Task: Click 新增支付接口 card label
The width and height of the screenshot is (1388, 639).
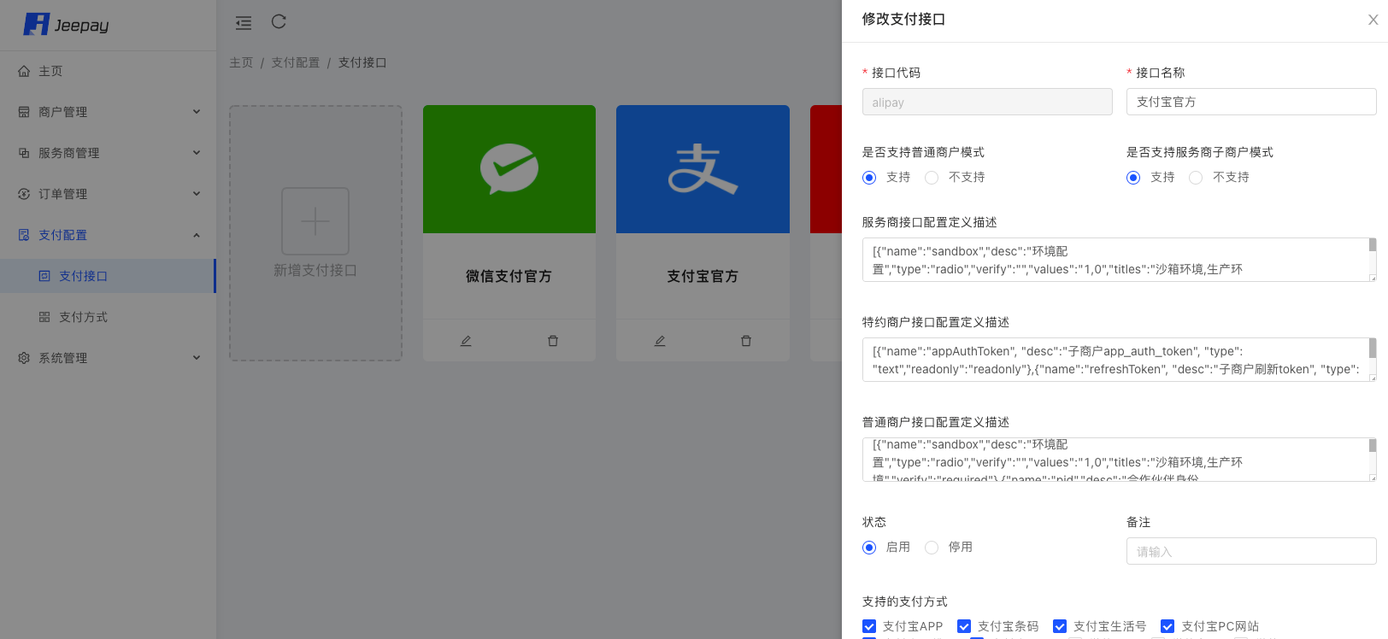Action: [315, 270]
